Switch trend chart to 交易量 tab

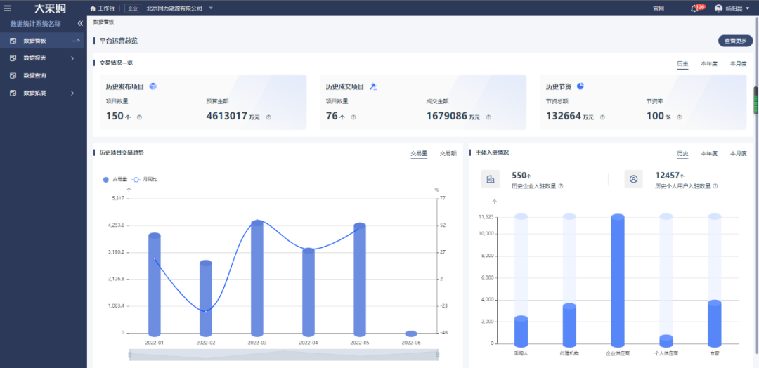click(419, 154)
